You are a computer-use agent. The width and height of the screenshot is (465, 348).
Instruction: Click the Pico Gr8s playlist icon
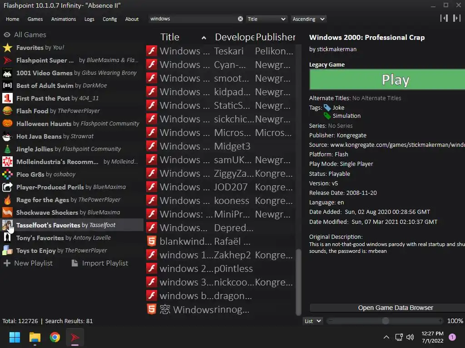(7, 174)
